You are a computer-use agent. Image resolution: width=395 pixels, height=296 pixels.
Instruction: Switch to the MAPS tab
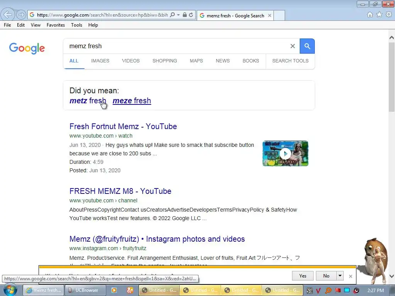(196, 61)
